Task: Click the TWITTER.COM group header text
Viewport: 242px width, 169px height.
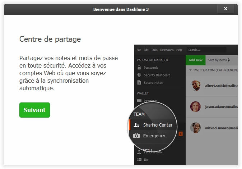Action: pyautogui.click(x=215, y=70)
